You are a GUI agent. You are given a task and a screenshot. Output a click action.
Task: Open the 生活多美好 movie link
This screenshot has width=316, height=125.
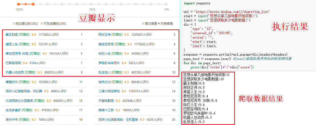pos(13,110)
